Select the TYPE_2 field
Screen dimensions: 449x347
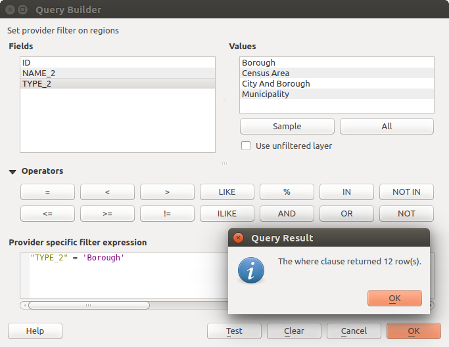click(37, 84)
